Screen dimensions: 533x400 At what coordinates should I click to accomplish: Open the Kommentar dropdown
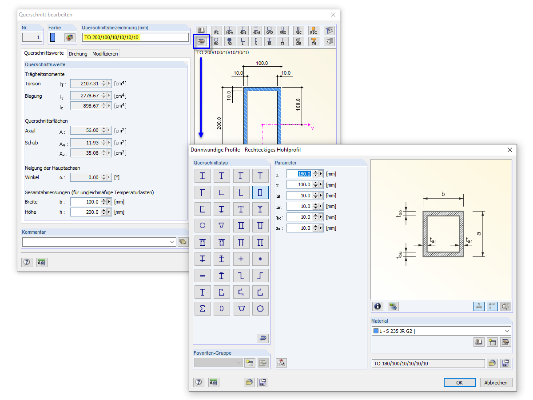(x=172, y=242)
